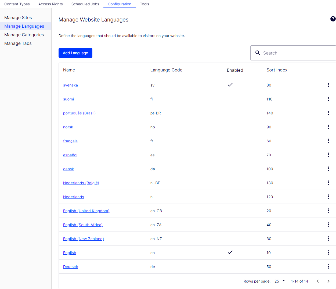This screenshot has height=289, width=336.
Task: Click the Enabled checkmark for English
Action: pyautogui.click(x=230, y=252)
